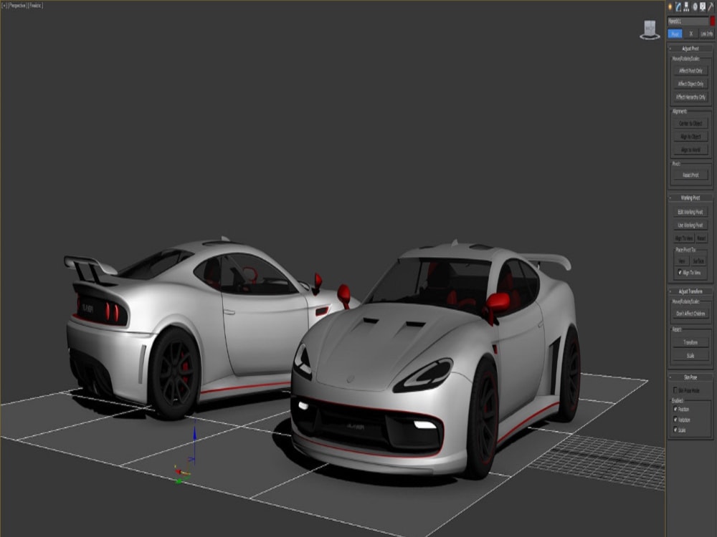The width and height of the screenshot is (717, 537).
Task: Click Reset Pivot button
Action: (690, 175)
